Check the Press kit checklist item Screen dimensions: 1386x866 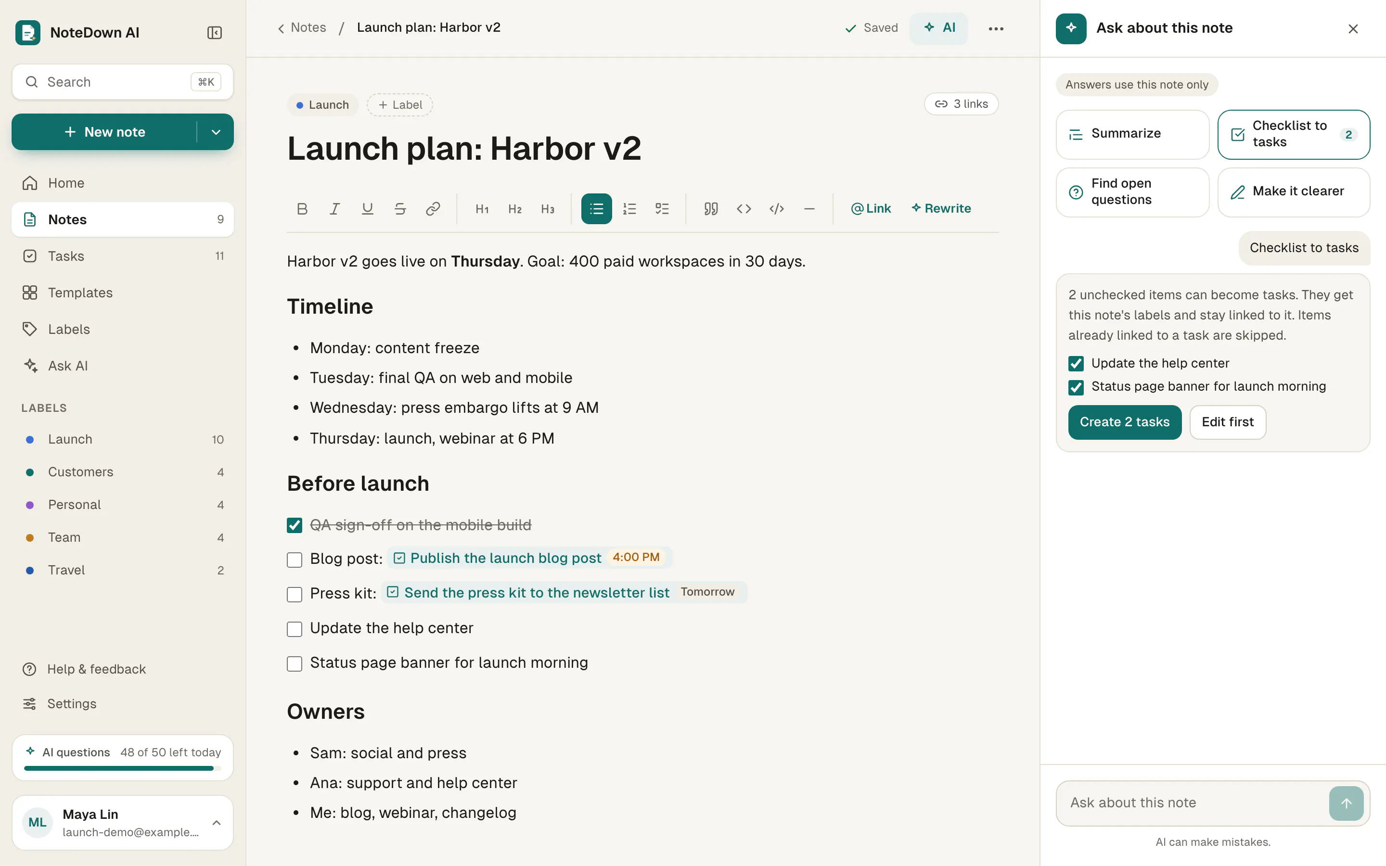point(295,595)
